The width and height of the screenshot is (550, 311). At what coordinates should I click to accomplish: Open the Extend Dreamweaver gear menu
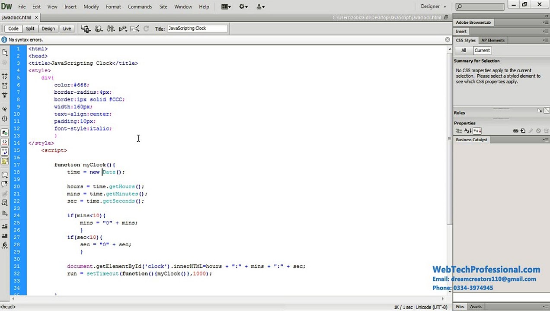coord(244,6)
